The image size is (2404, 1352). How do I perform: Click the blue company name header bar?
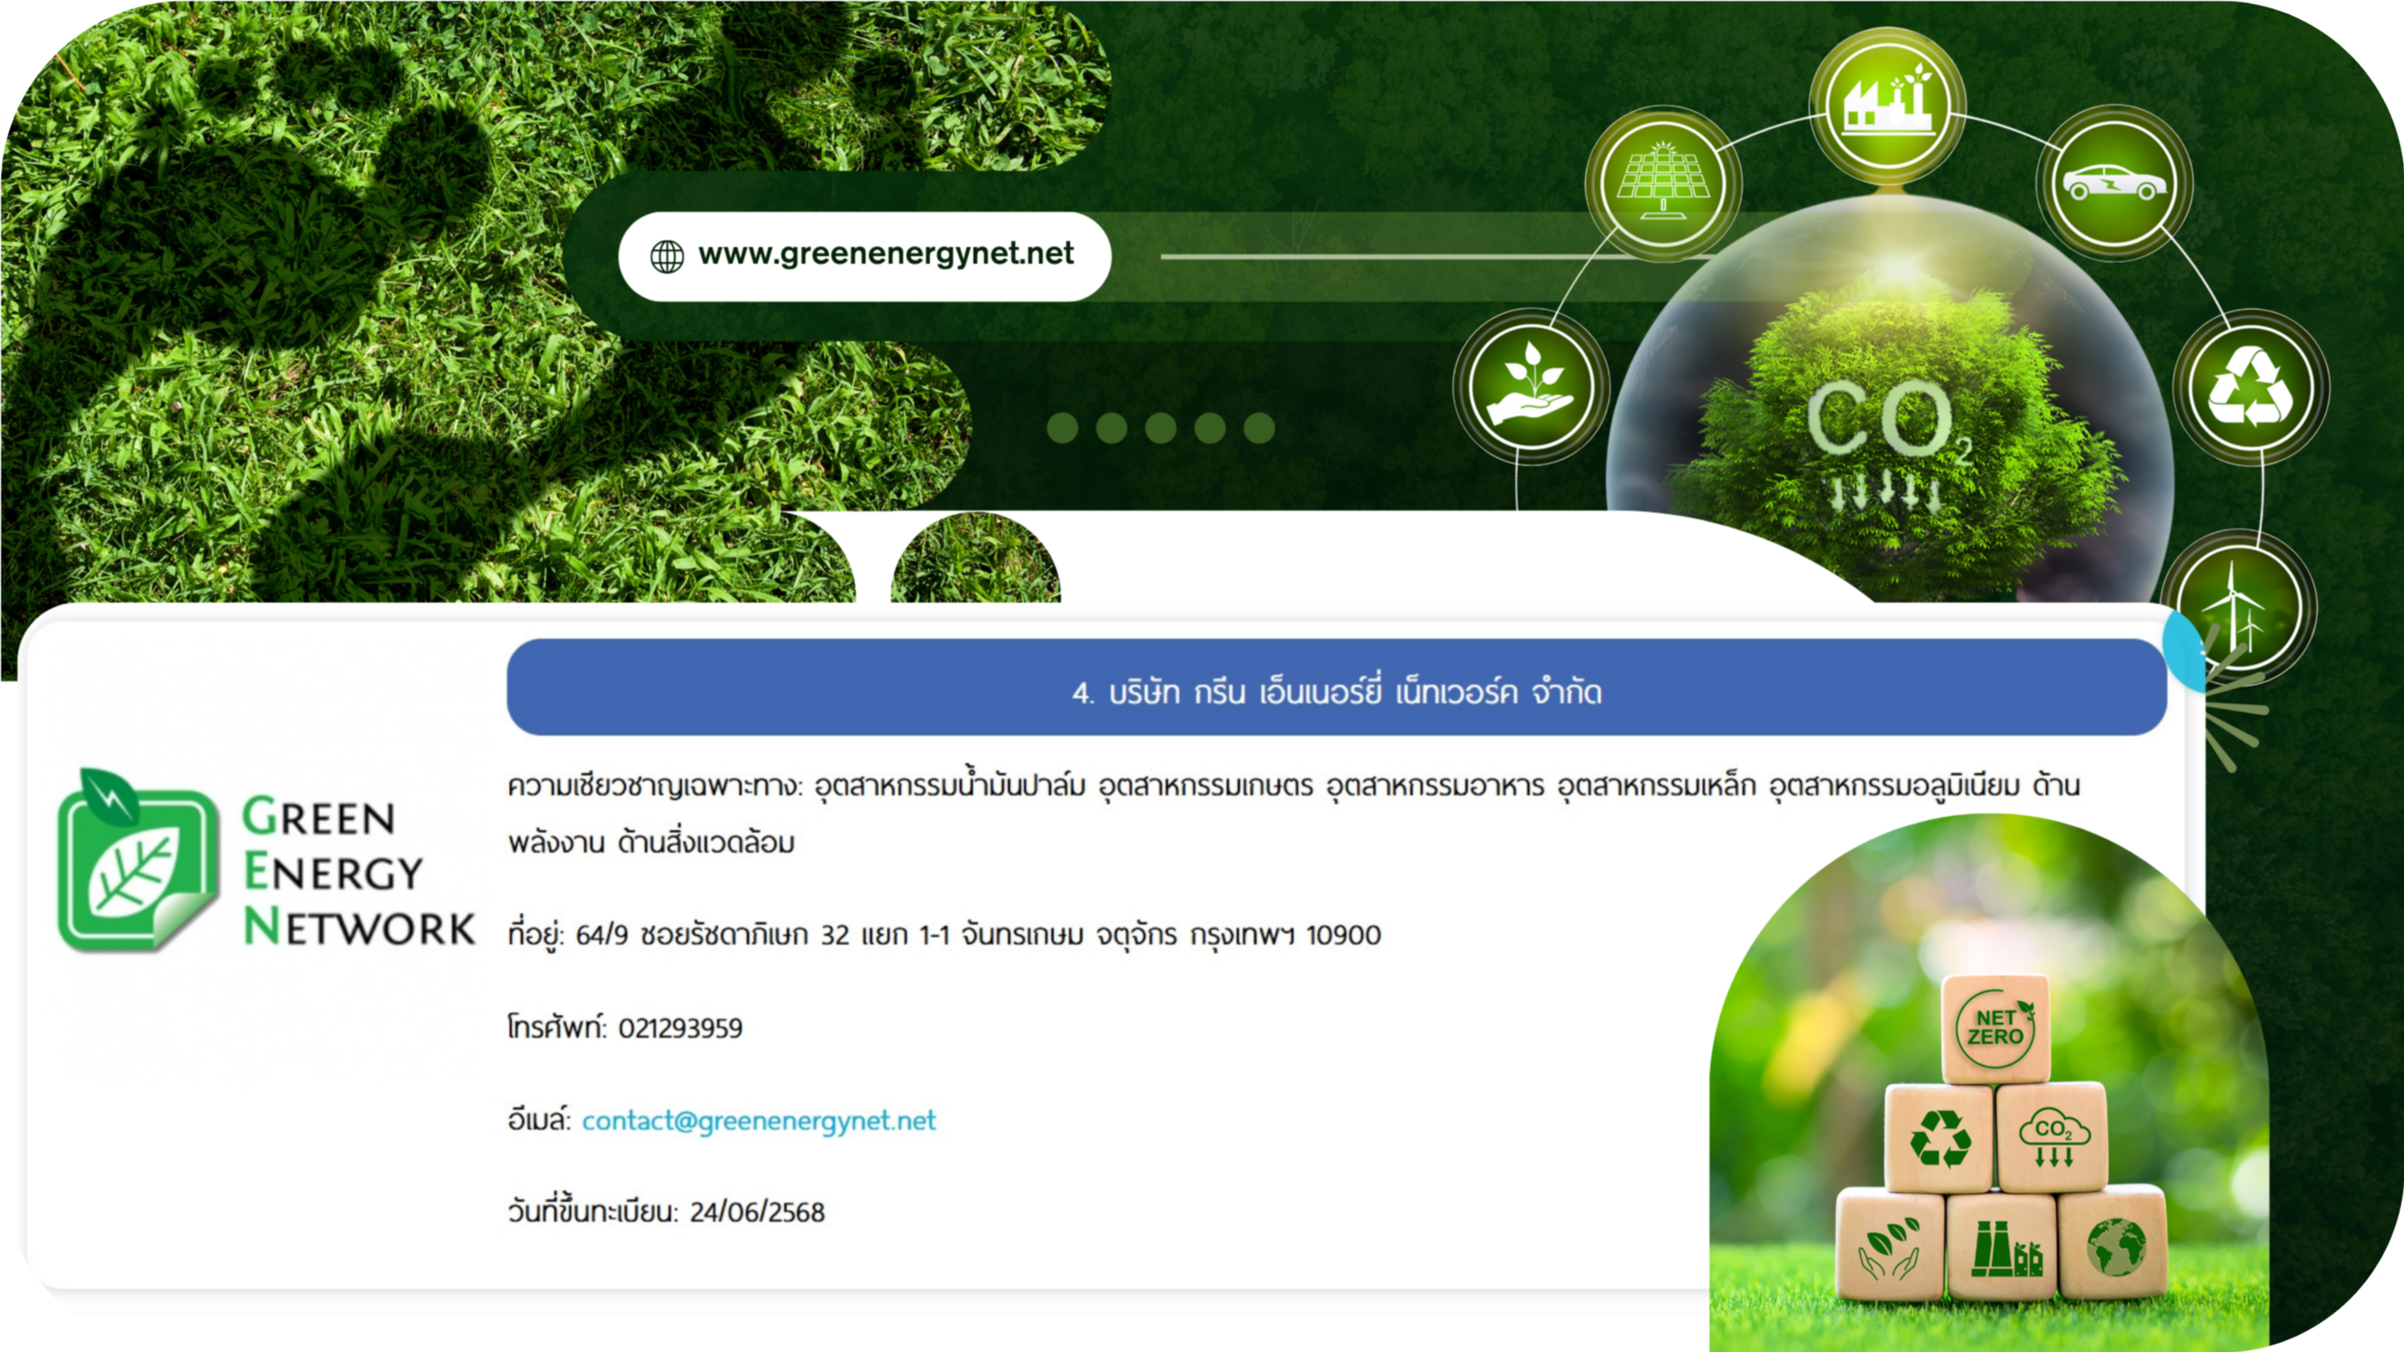pyautogui.click(x=1336, y=689)
